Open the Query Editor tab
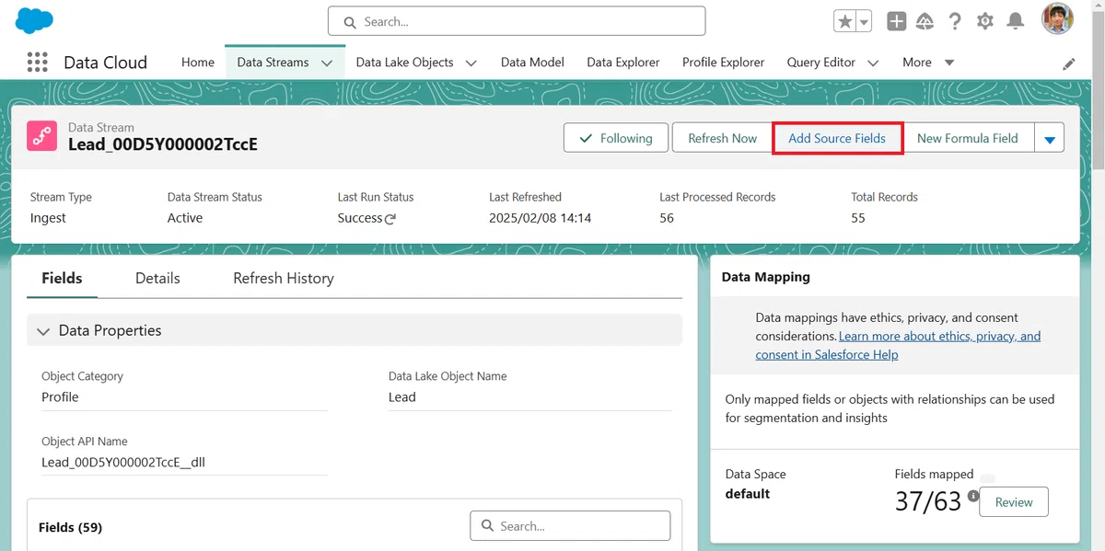Screen dimensions: 1105x551 coord(821,63)
